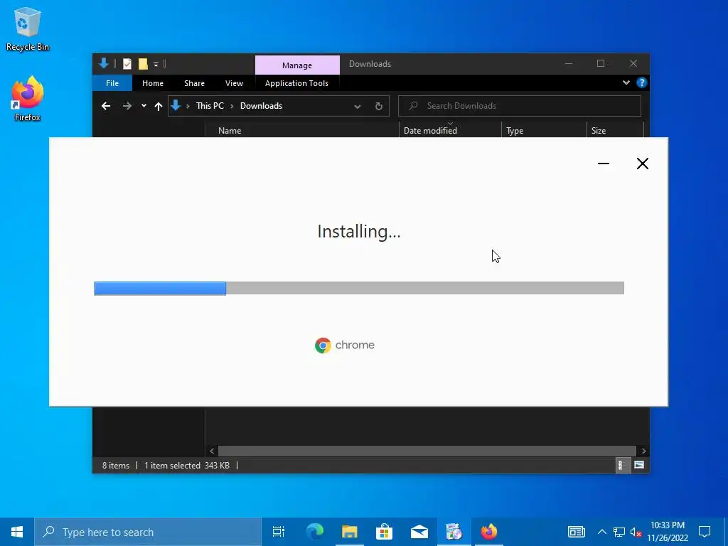Switch to the Home ribbon tab
Viewport: 728px width, 546px height.
(x=153, y=83)
